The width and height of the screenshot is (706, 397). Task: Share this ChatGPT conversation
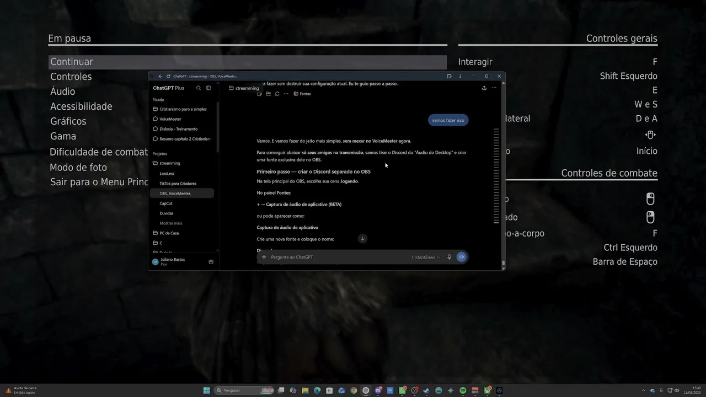coord(484,88)
